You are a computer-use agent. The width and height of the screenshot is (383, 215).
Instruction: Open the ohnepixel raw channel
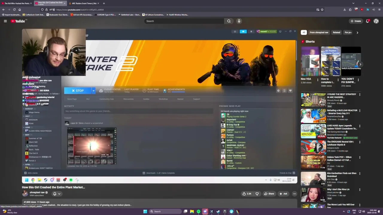point(37,193)
